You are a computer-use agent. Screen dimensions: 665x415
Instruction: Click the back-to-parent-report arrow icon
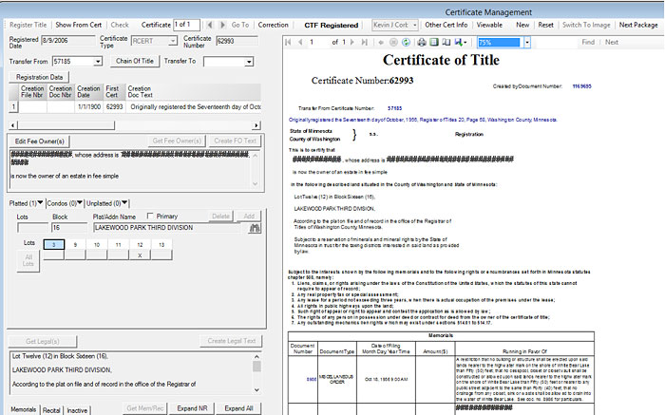pos(380,42)
